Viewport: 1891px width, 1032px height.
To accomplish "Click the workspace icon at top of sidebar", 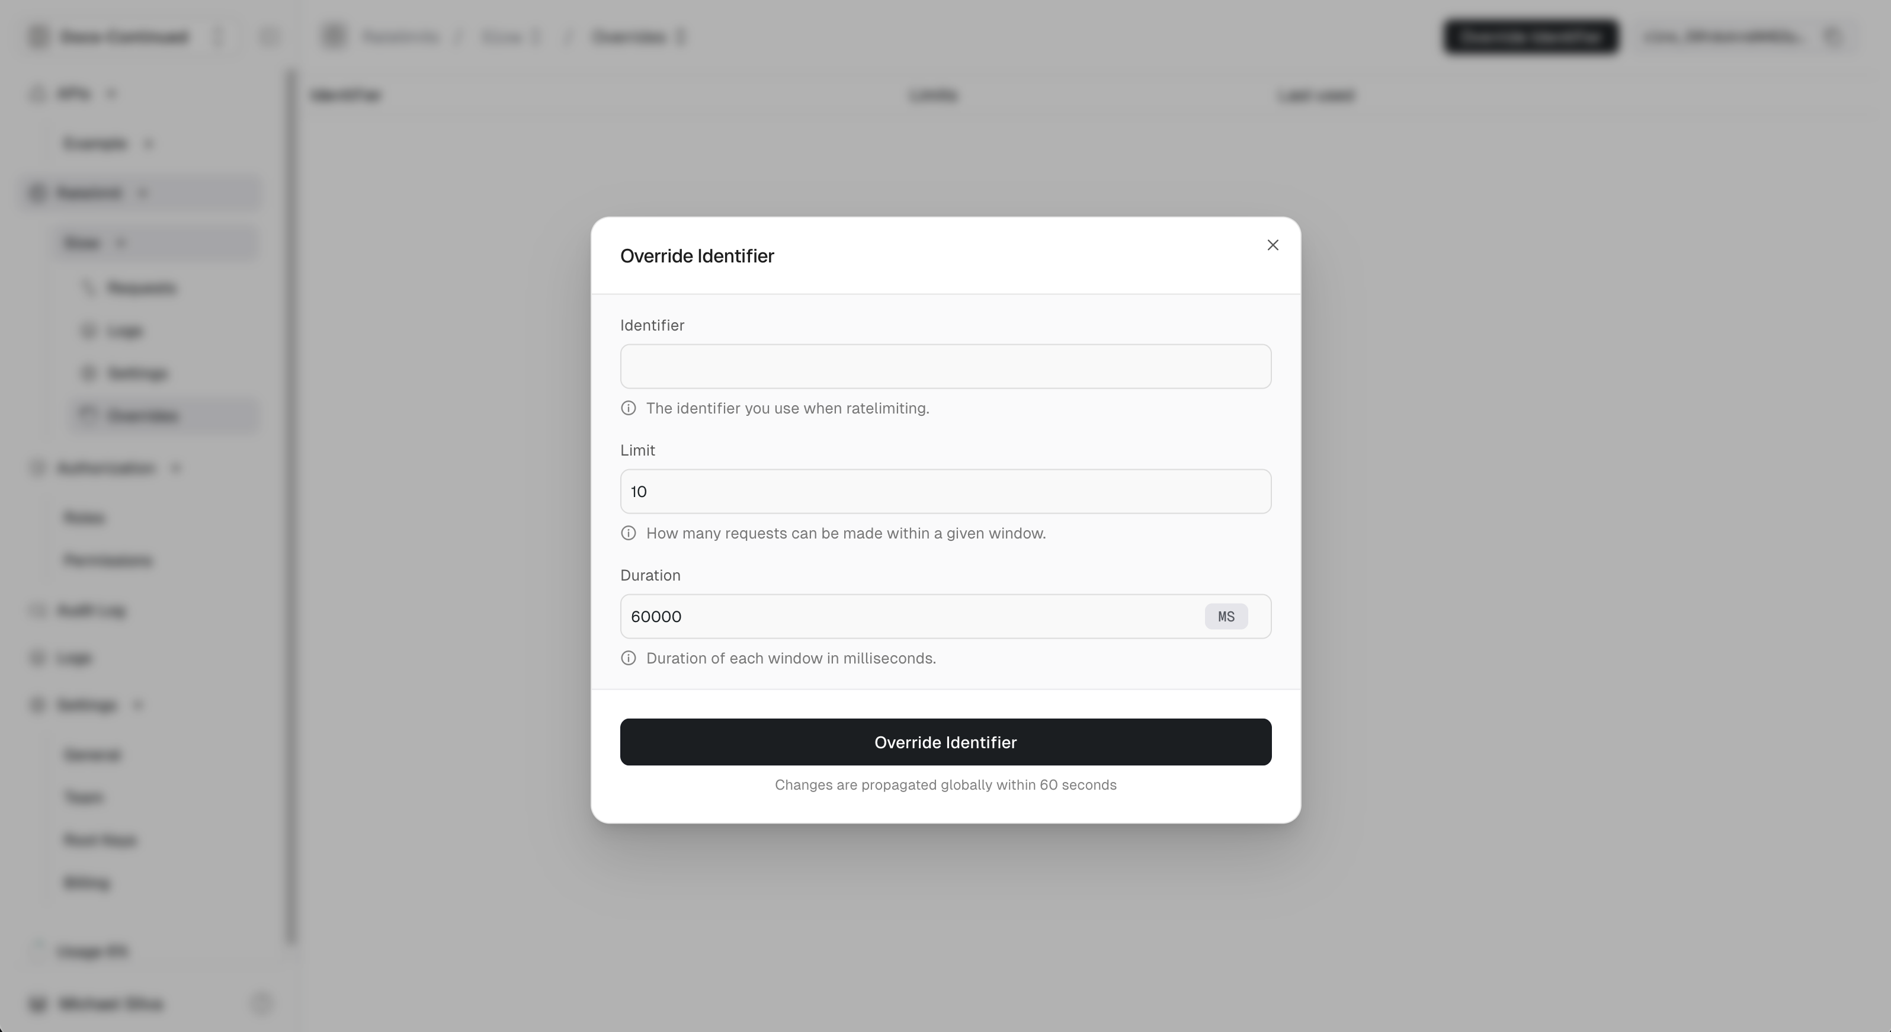I will tap(37, 36).
